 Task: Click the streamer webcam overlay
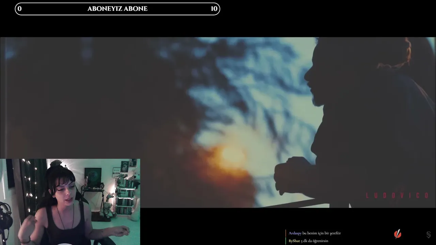(x=70, y=202)
